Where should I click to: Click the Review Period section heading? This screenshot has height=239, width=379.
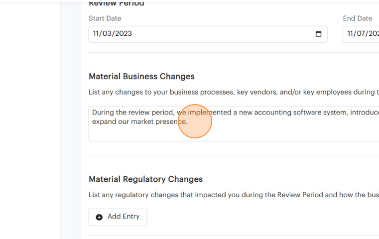116,4
